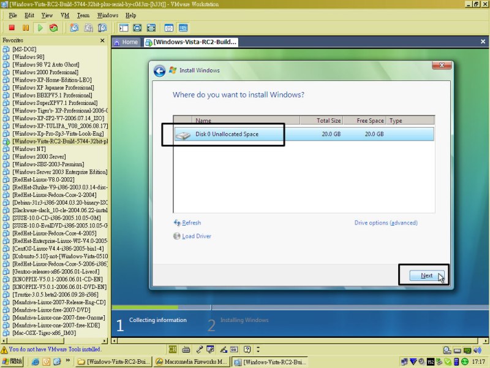The image size is (490, 368).
Task: Switch to Macromedia Fireworks taskbar button
Action: (x=192, y=362)
